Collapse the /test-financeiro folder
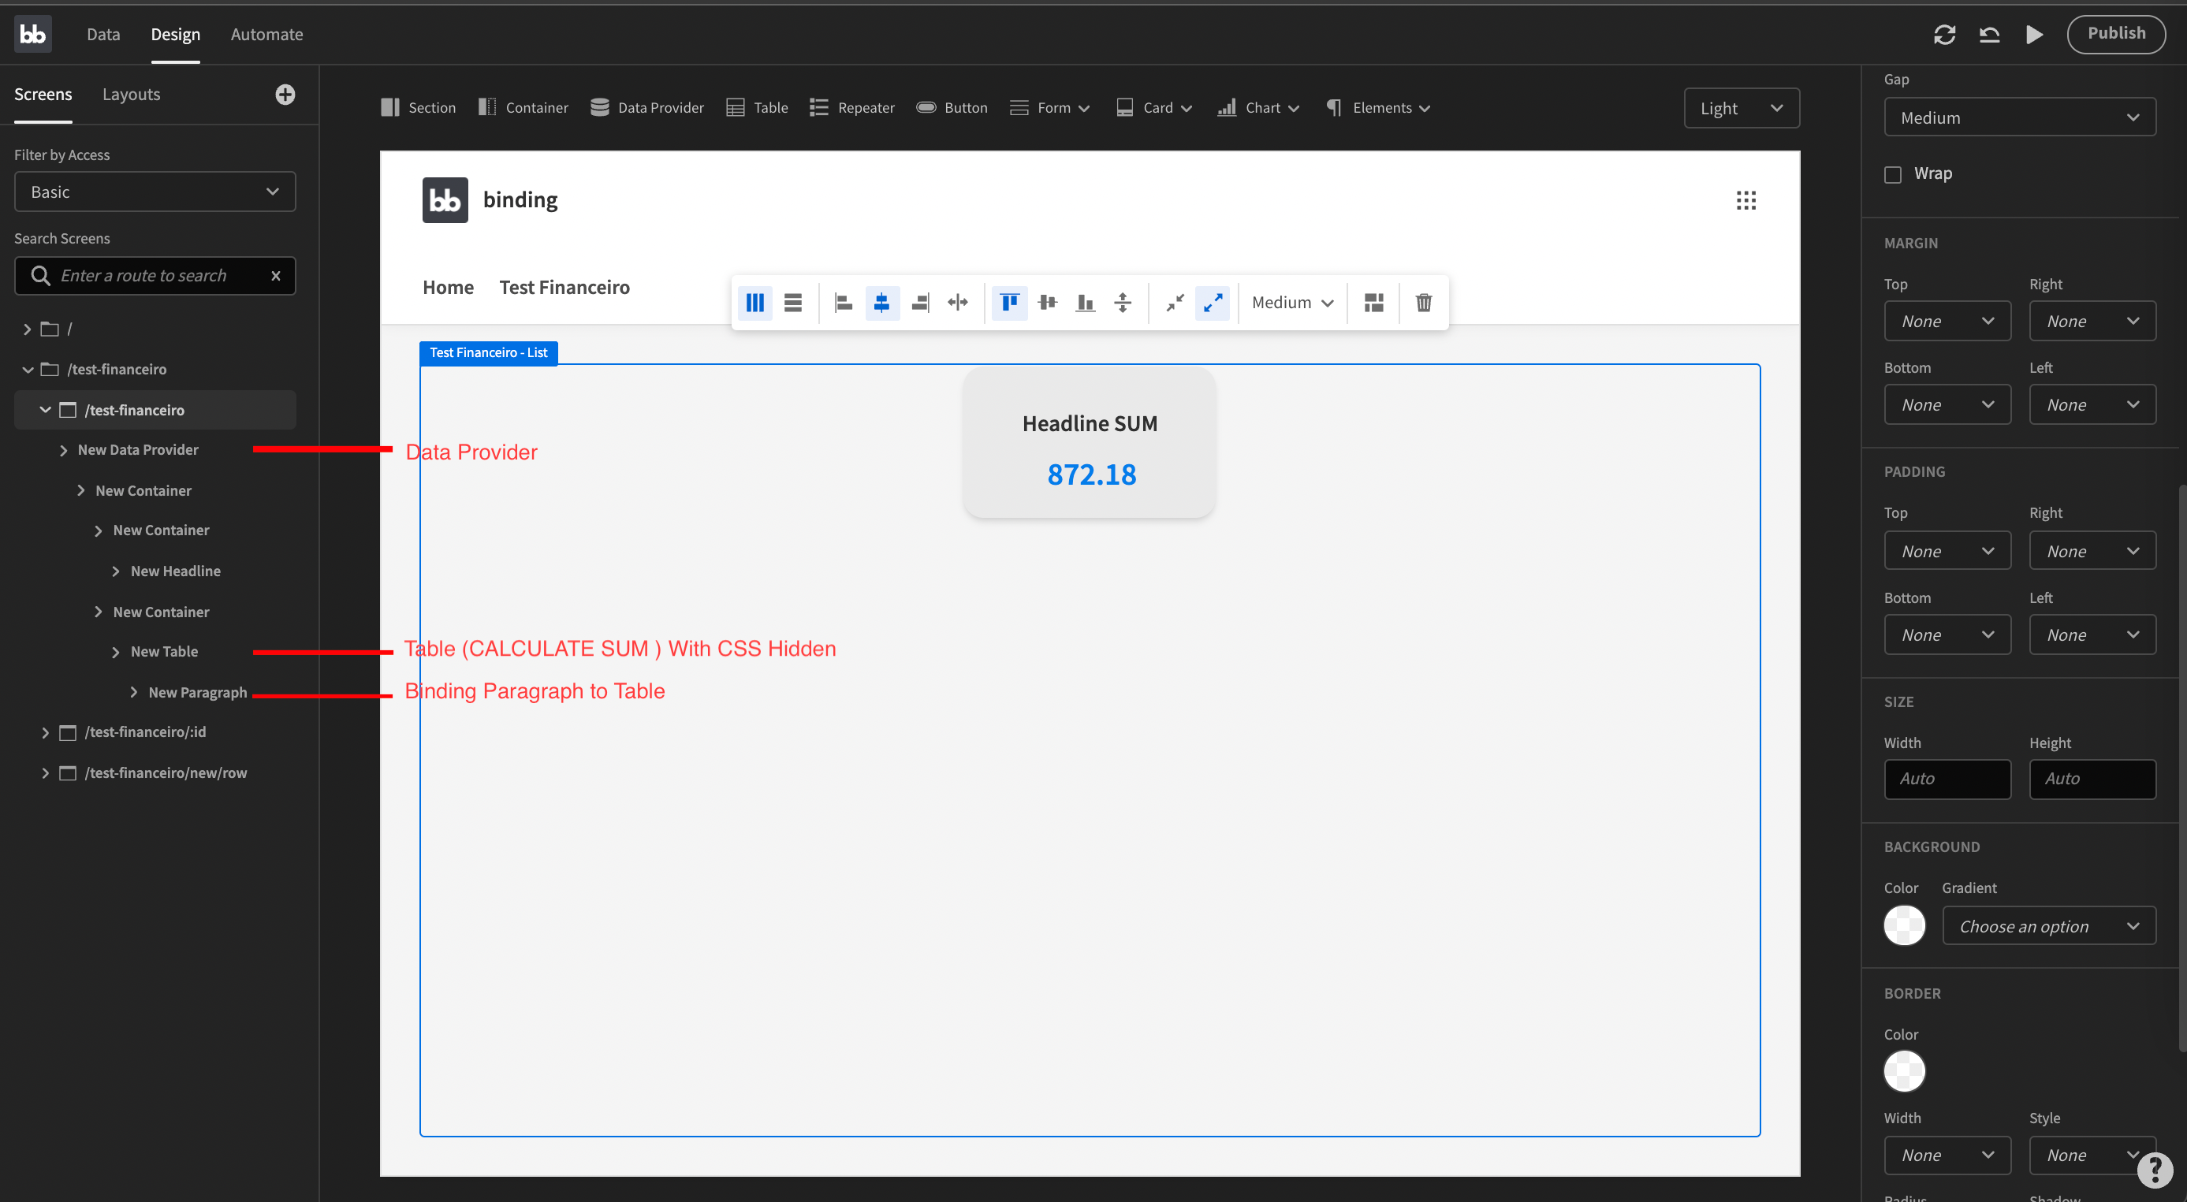Screen dimensions: 2187x1202 click(x=27, y=369)
